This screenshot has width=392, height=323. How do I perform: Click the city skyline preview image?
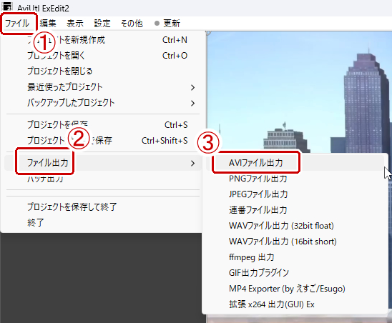299,92
